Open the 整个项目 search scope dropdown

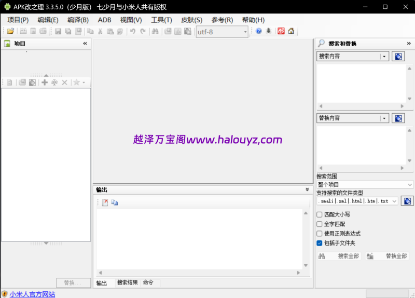click(x=410, y=184)
